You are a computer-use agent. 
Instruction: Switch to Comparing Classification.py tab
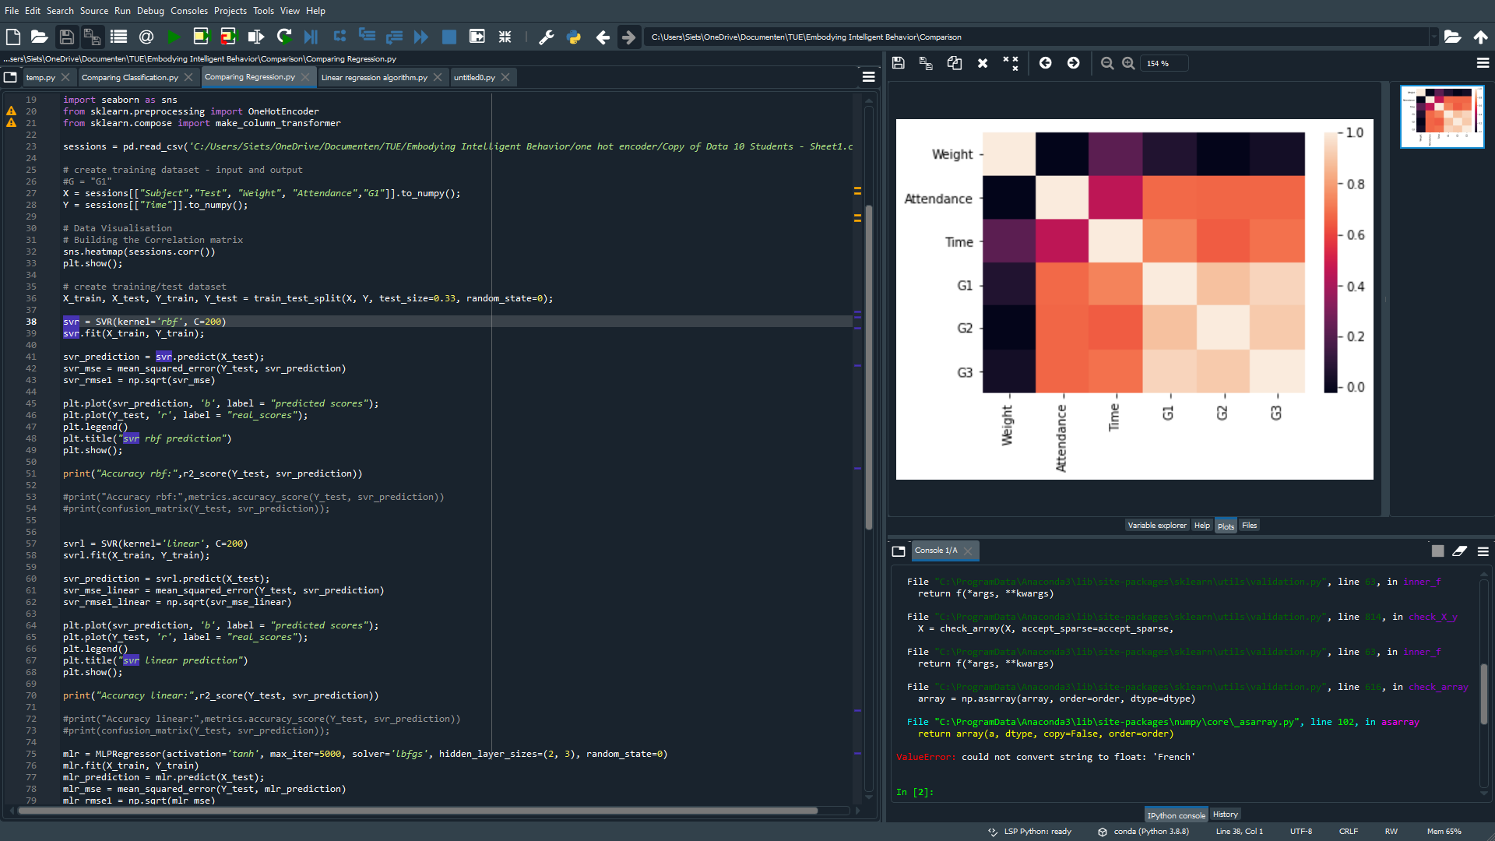pyautogui.click(x=129, y=77)
